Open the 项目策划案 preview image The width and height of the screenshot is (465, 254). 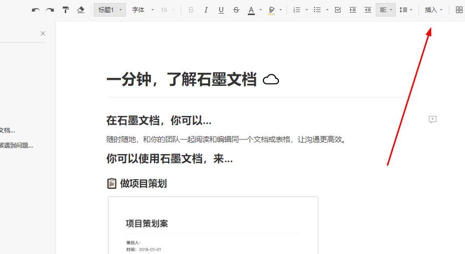click(x=213, y=225)
